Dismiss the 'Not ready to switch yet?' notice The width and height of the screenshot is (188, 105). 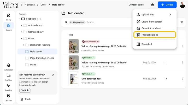53,75
